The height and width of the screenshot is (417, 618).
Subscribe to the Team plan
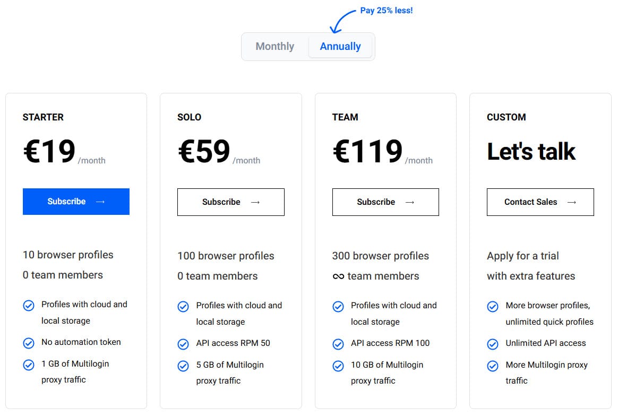click(x=385, y=202)
